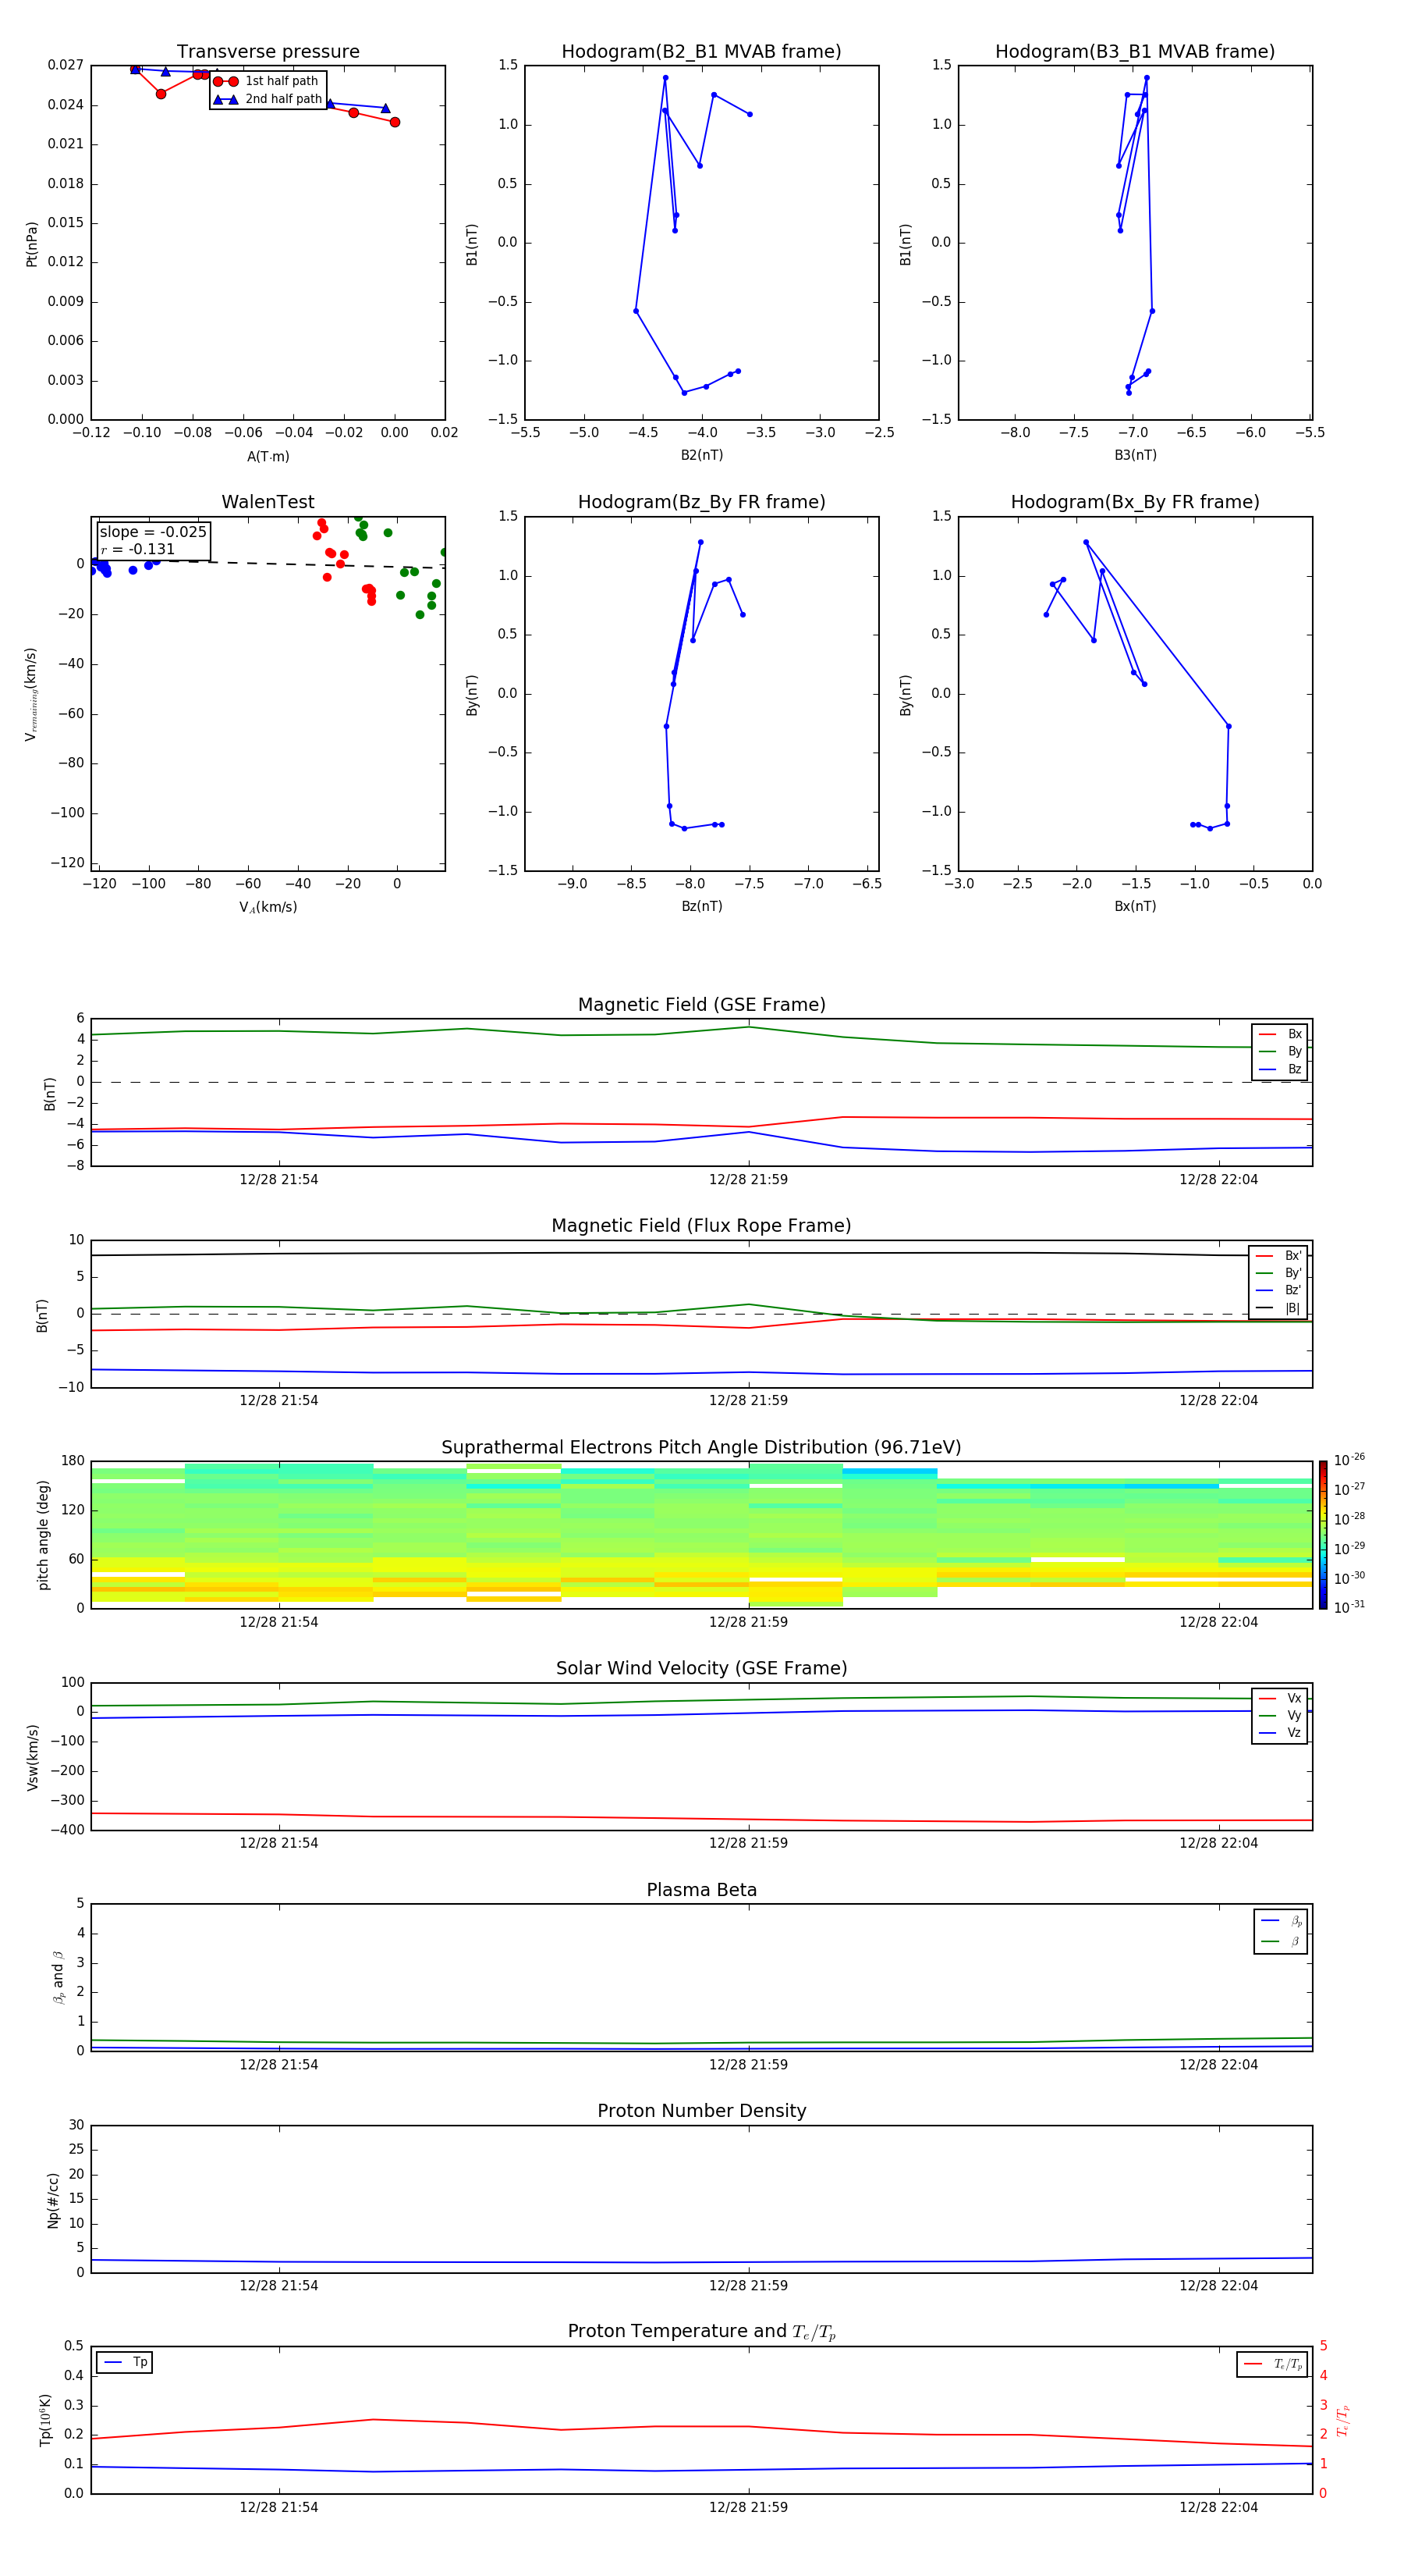The image size is (1404, 2576).
Task: Click the 'pitch angle (deg)' axis label
Action: (43, 1535)
